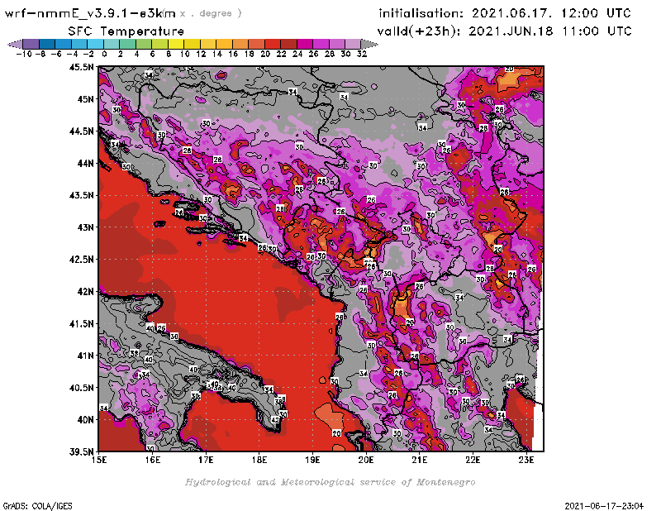Screen dimensions: 661x511
Task: Pick the legend swatch between 16 and 18
Action: (240, 44)
